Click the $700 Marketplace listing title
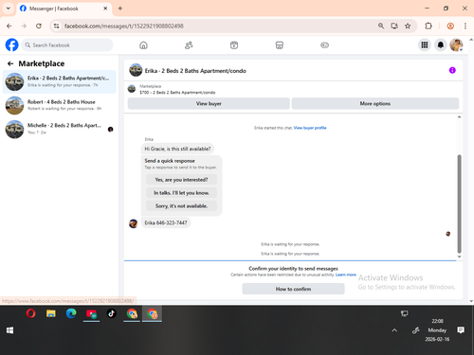The width and height of the screenshot is (474, 355). pyautogui.click(x=177, y=93)
